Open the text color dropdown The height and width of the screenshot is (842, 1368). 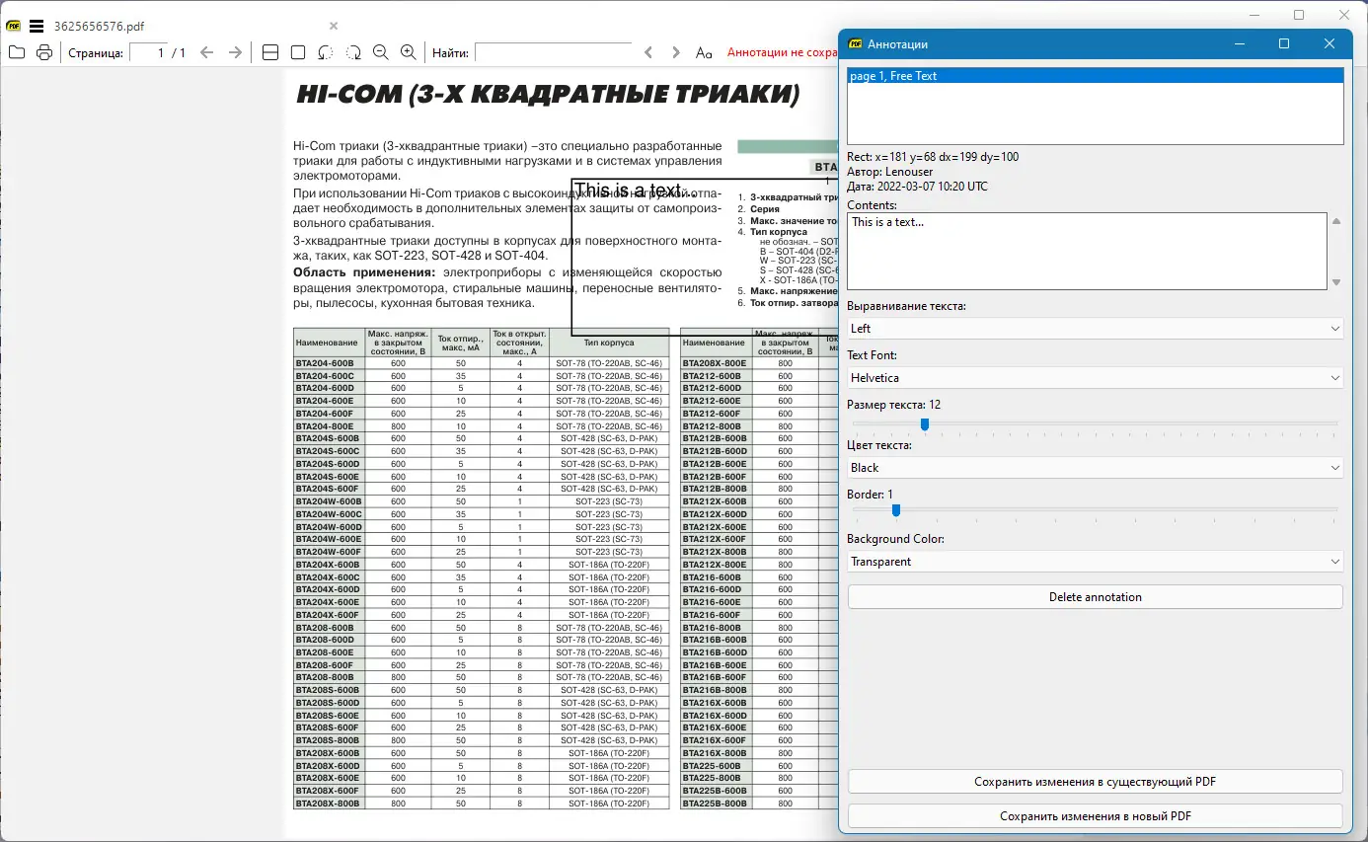[x=1095, y=468]
